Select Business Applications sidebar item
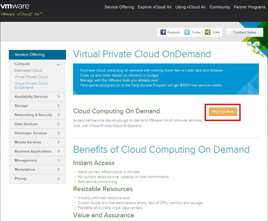 pyautogui.click(x=37, y=151)
